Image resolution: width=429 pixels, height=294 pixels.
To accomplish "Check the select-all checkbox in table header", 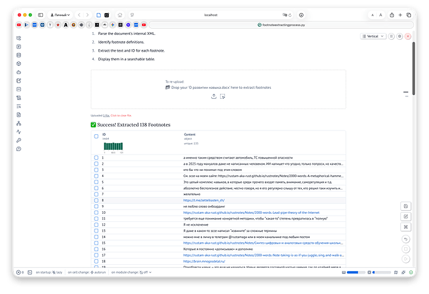I will click(96, 136).
